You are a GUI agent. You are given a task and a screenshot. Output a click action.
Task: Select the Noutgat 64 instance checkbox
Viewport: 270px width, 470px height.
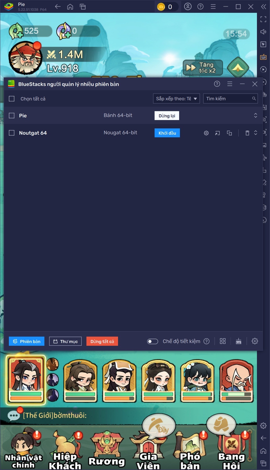pyautogui.click(x=12, y=133)
